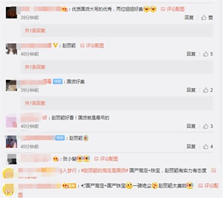Reply to the comment with 4 likes
The width and height of the screenshot is (223, 198).
point(191,146)
